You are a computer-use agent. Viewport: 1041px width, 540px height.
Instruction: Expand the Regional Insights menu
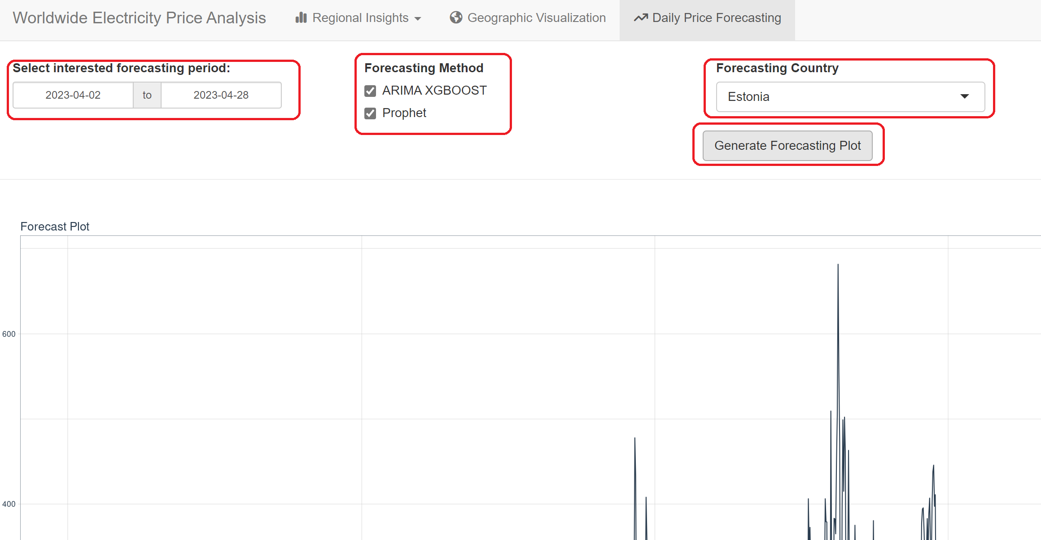360,18
